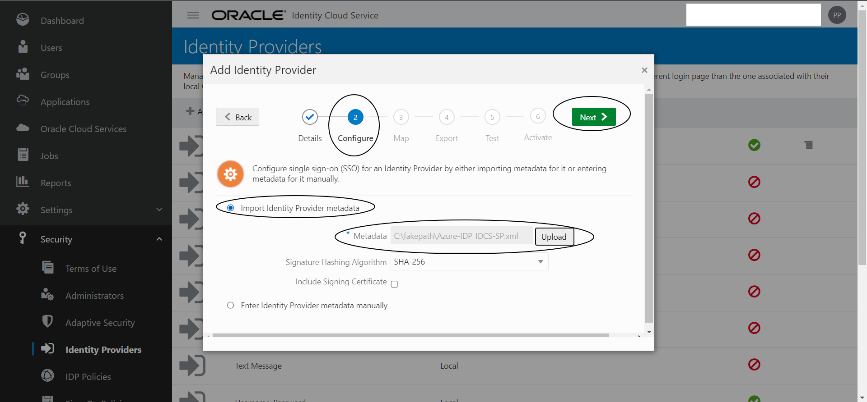Collapse the Security sidebar section
Viewport: 867px width, 402px height.
159,239
